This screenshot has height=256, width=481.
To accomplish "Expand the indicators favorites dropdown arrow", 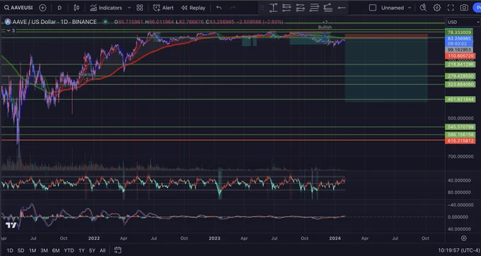I will (x=129, y=8).
